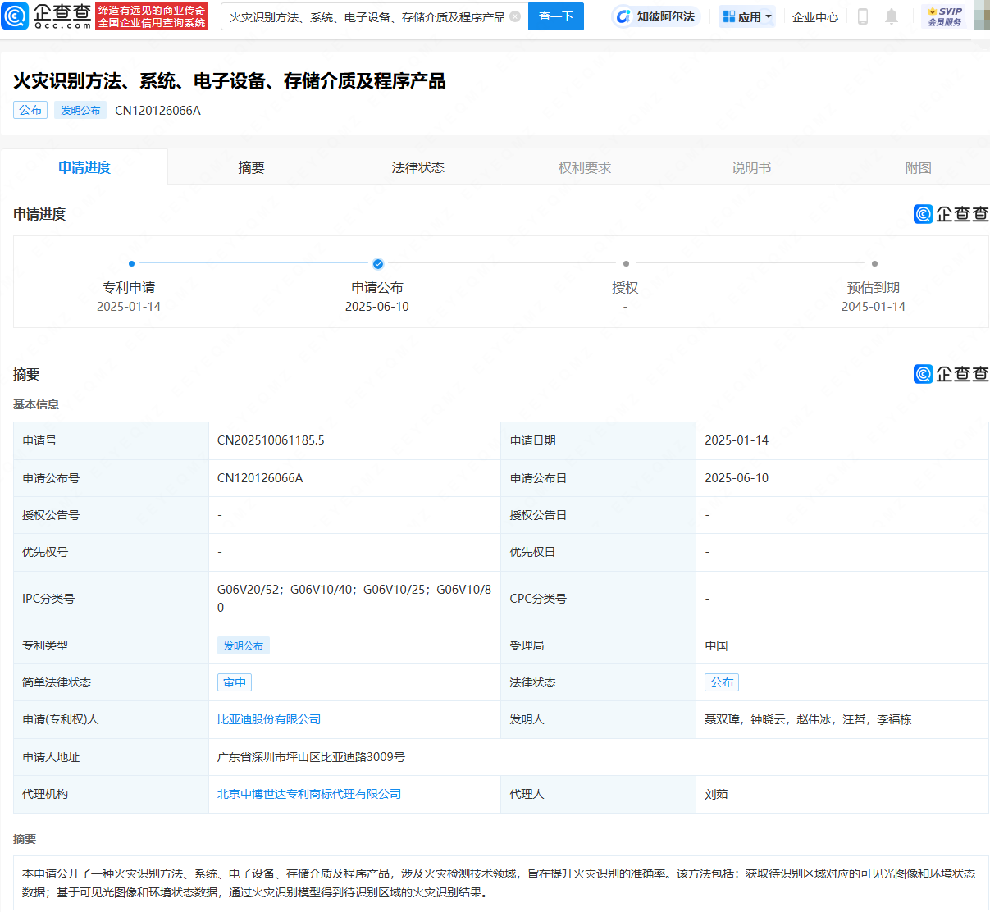Click the patent number beside the title tags
990x912 pixels.
[157, 111]
